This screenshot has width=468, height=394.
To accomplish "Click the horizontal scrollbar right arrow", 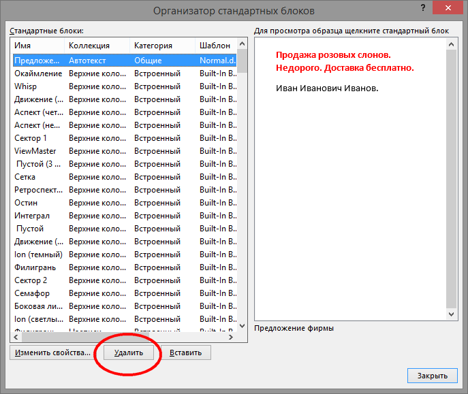I will point(231,337).
